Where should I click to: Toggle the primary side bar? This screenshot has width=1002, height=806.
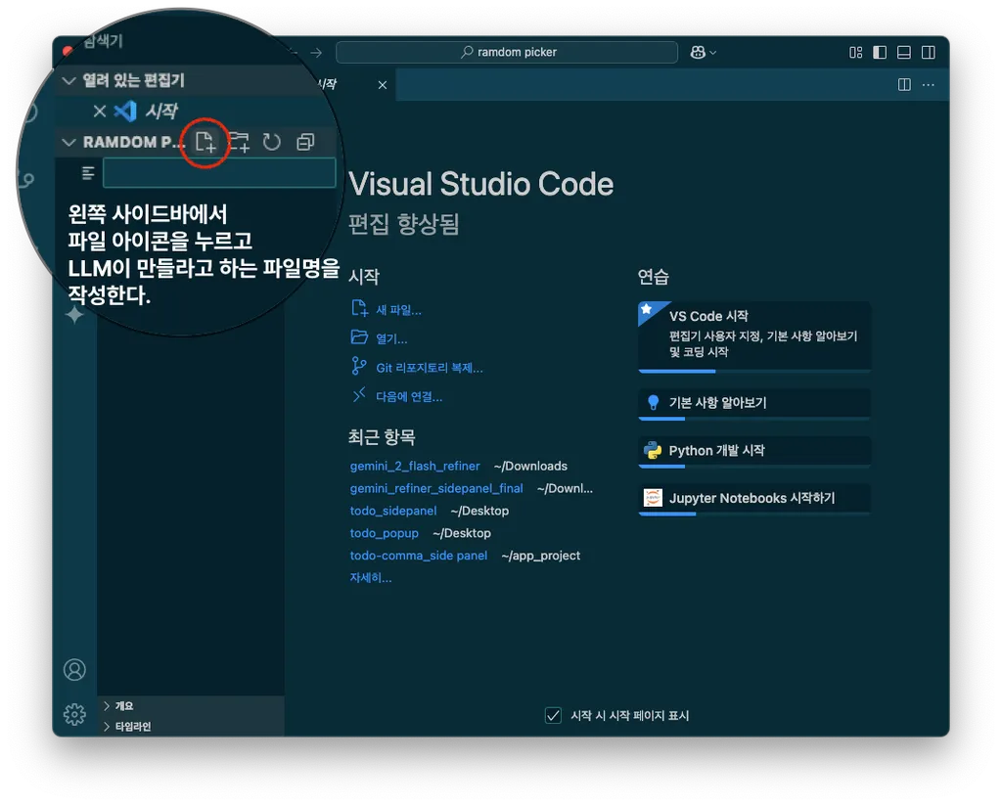pyautogui.click(x=880, y=53)
